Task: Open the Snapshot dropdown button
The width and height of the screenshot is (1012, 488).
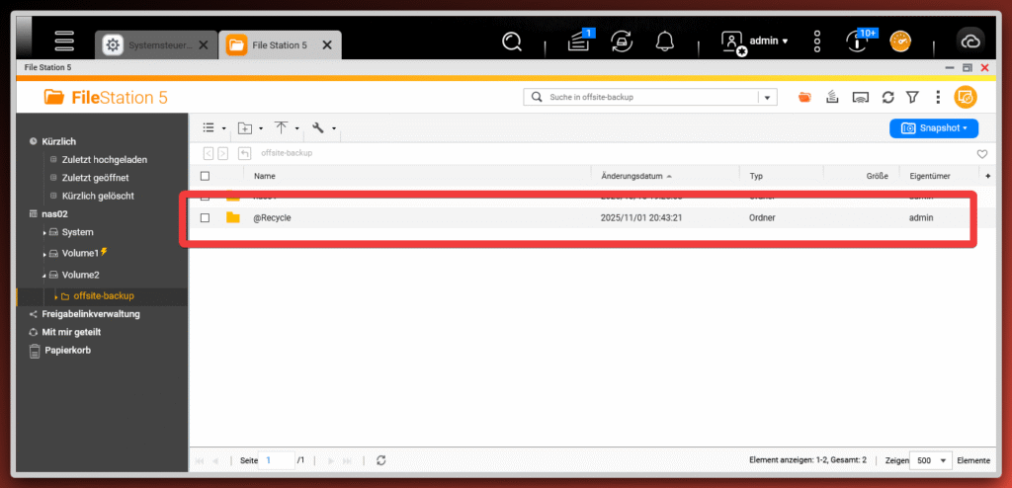Action: (934, 128)
